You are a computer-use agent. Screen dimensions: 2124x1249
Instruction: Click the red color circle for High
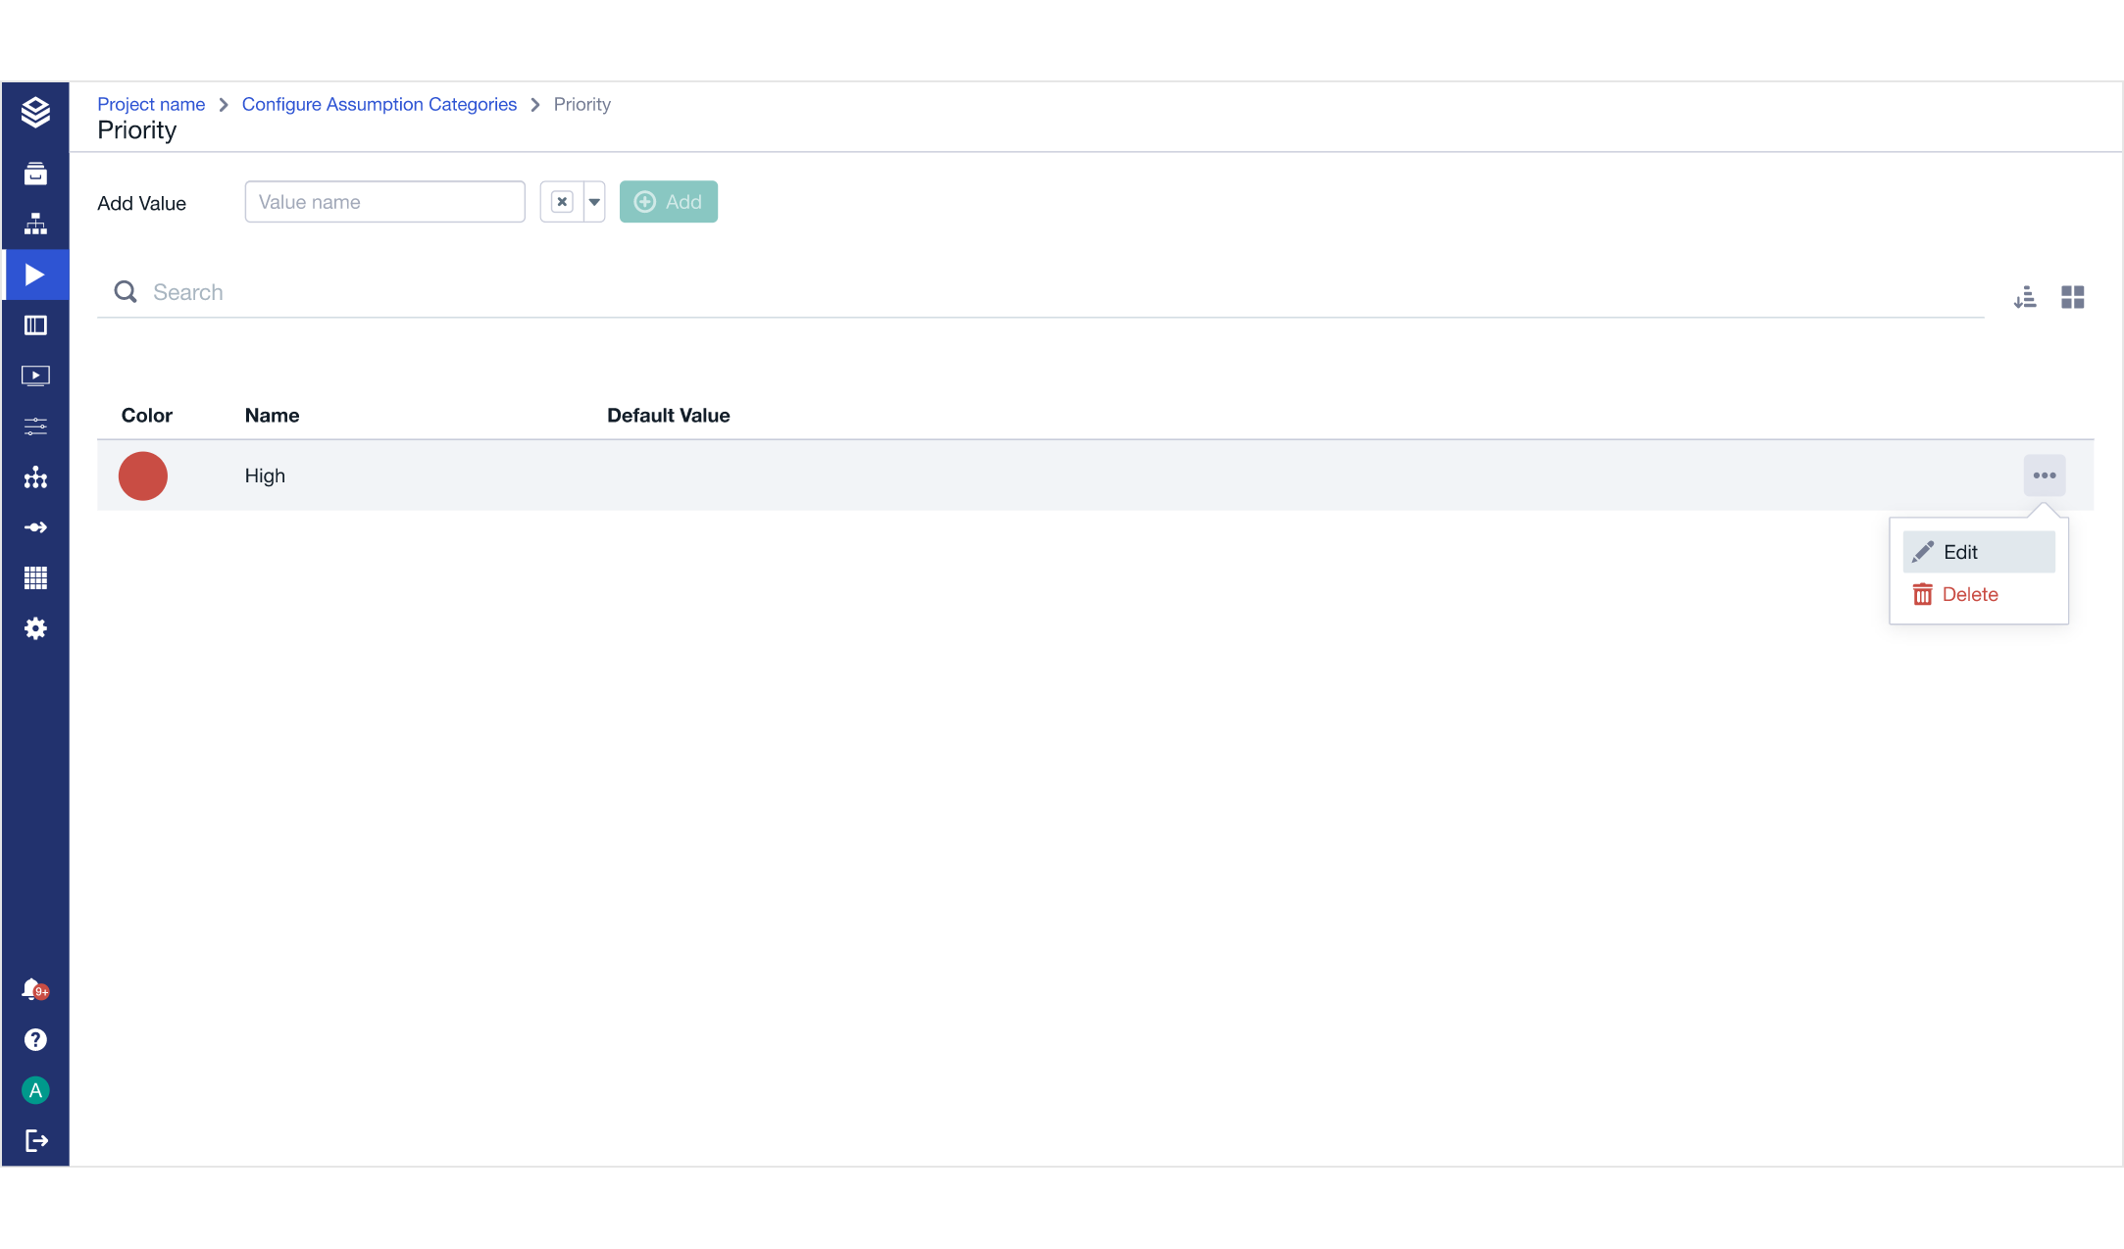pyautogui.click(x=143, y=475)
